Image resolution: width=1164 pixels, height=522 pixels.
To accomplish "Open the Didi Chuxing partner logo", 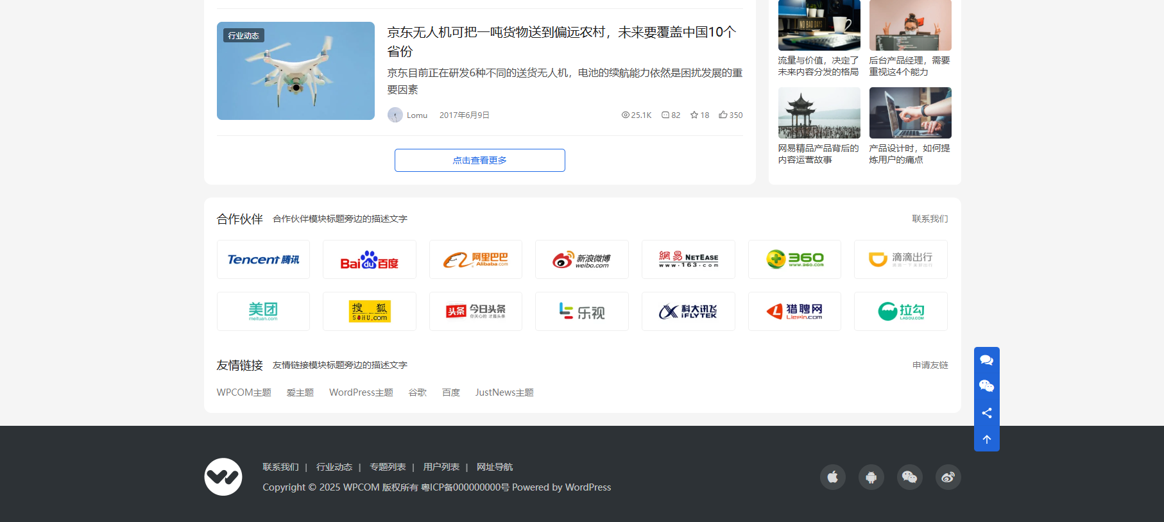I will (x=901, y=259).
